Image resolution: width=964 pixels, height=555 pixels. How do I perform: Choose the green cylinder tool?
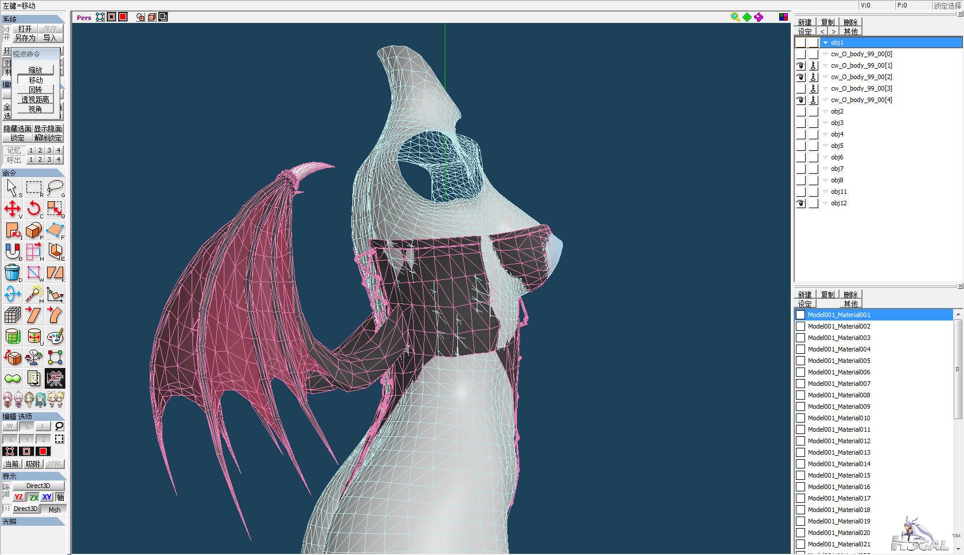(x=12, y=337)
